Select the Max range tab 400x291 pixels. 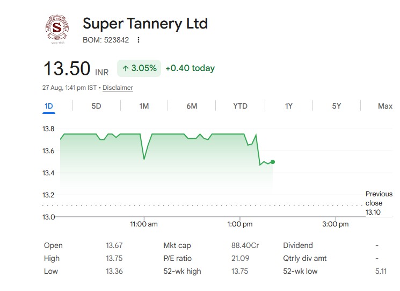click(385, 106)
